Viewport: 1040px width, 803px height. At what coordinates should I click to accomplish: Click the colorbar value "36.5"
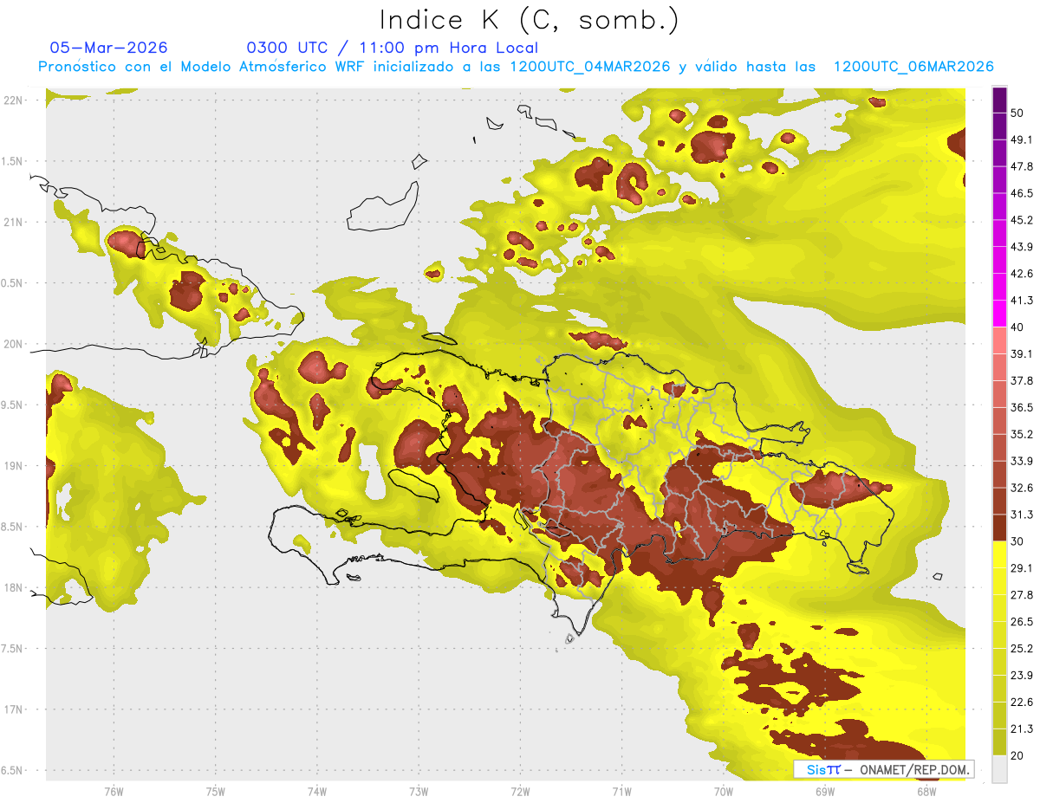[1022, 407]
